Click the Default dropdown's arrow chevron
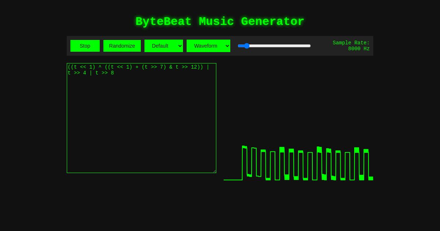The image size is (440, 231). coord(179,46)
